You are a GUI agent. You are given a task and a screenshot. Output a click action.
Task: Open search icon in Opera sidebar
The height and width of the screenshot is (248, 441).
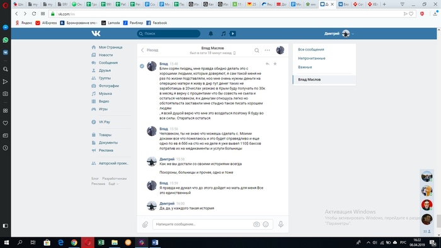(5, 69)
